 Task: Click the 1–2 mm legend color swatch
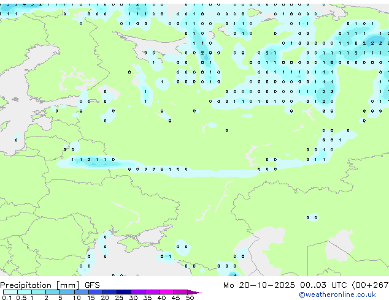coord(39,292)
